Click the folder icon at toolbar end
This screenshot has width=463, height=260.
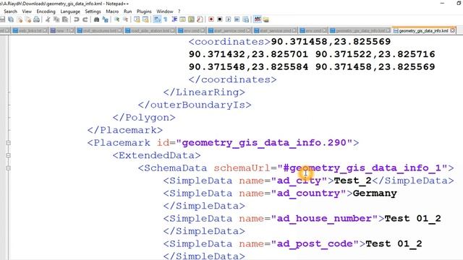coord(266,19)
